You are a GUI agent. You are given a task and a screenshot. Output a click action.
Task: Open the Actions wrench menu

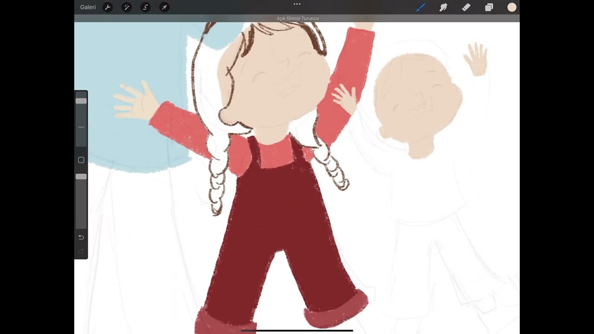coord(108,7)
